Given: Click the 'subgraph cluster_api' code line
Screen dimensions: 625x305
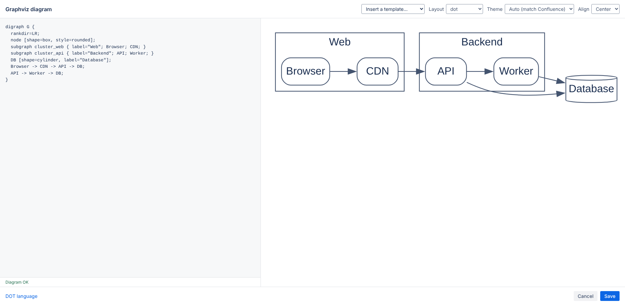Looking at the screenshot, I should tap(82, 53).
